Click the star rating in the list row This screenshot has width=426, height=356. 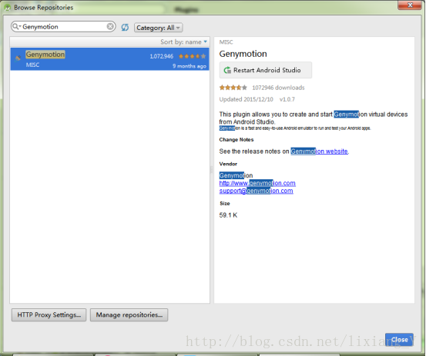(192, 56)
